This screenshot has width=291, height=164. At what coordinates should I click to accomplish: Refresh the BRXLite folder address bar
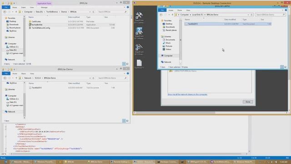click(x=93, y=12)
